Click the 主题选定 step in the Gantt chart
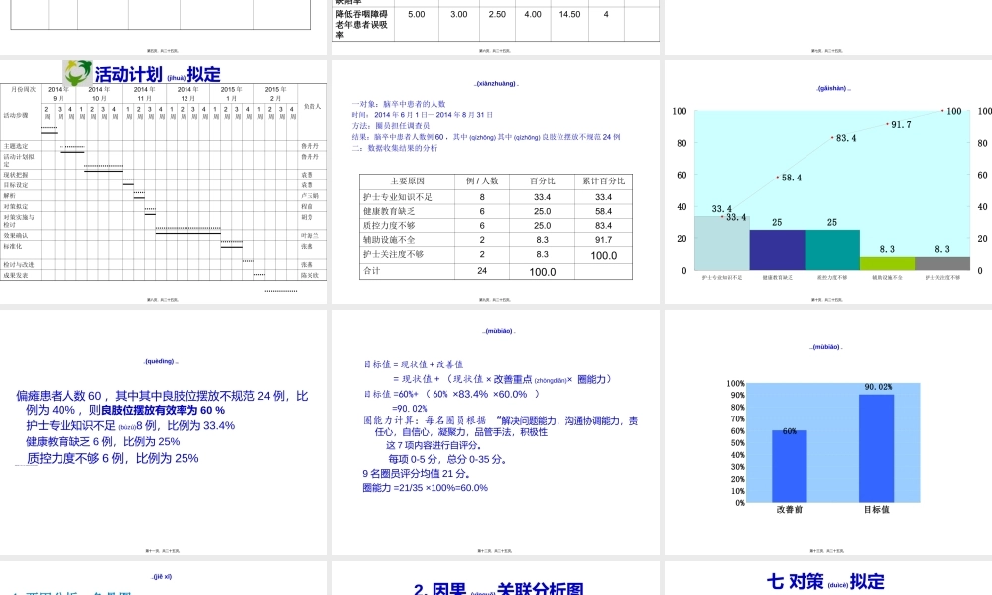Image resolution: width=992 pixels, height=595 pixels. coord(16,146)
